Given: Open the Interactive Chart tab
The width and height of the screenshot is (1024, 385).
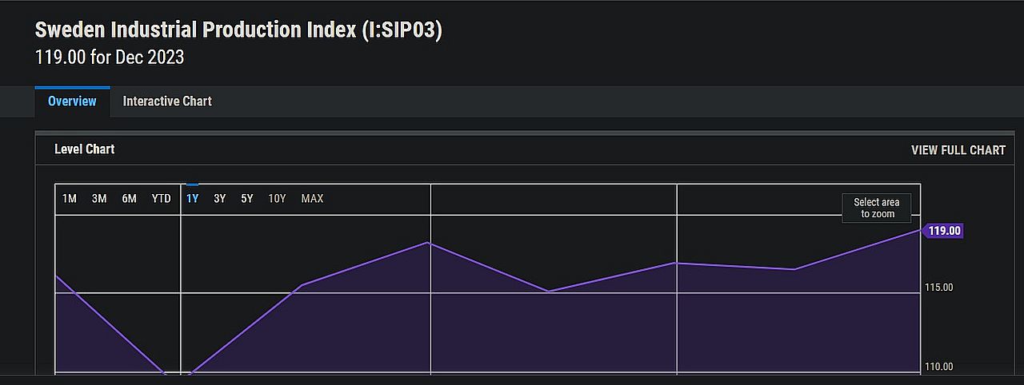Looking at the screenshot, I should pyautogui.click(x=167, y=101).
